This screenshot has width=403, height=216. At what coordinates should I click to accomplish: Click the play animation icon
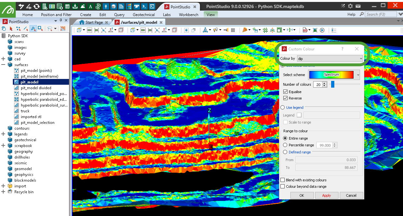click(322, 30)
